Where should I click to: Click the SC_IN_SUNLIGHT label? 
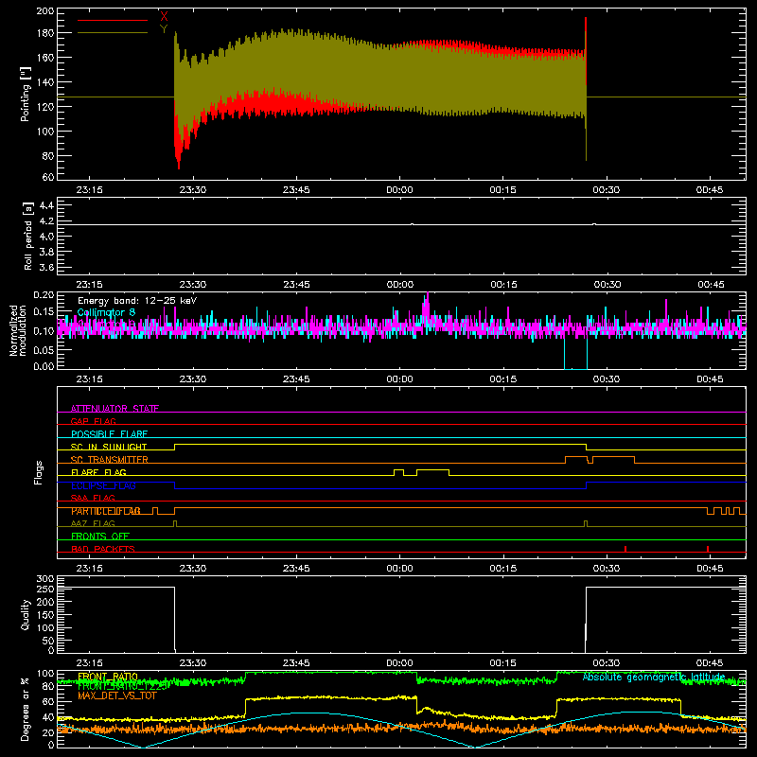coord(109,447)
